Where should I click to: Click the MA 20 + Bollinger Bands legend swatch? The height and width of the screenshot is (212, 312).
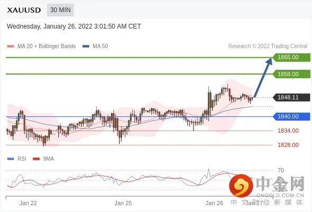pyautogui.click(x=11, y=47)
